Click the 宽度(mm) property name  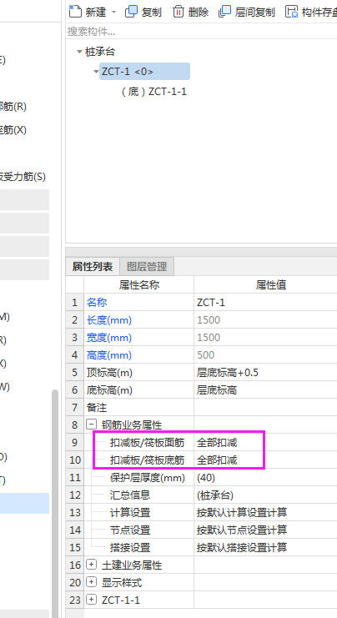109,338
